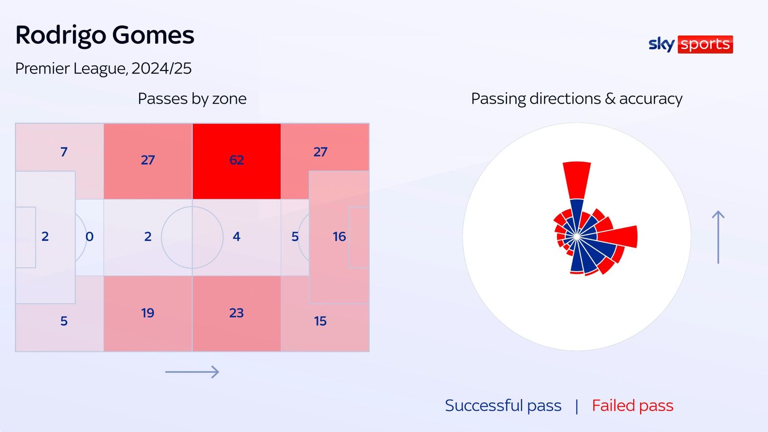Click the Sky Sports logo
The width and height of the screenshot is (768, 432).
(690, 44)
